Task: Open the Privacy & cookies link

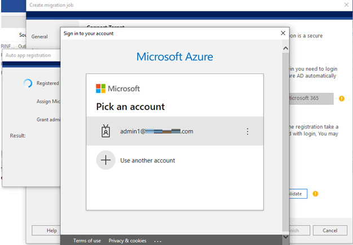Action: [x=127, y=240]
